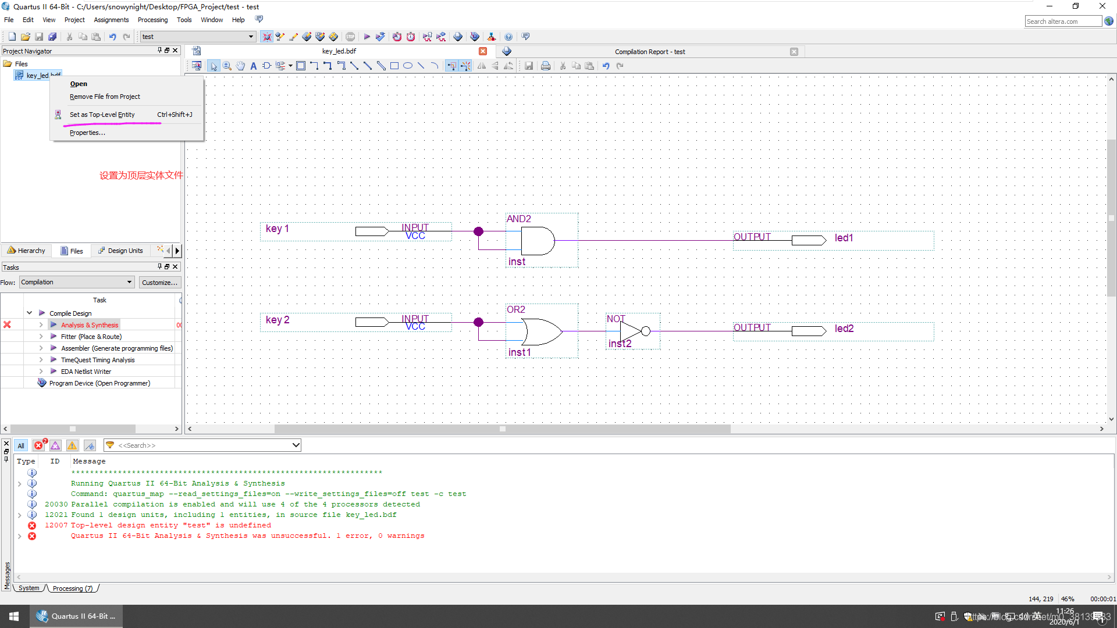Screen dimensions: 1117x628
Task: Click the Customize... button
Action: tap(159, 283)
